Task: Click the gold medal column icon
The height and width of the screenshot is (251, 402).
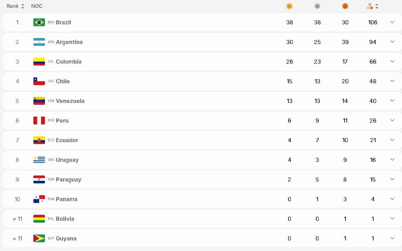Action: point(289,6)
